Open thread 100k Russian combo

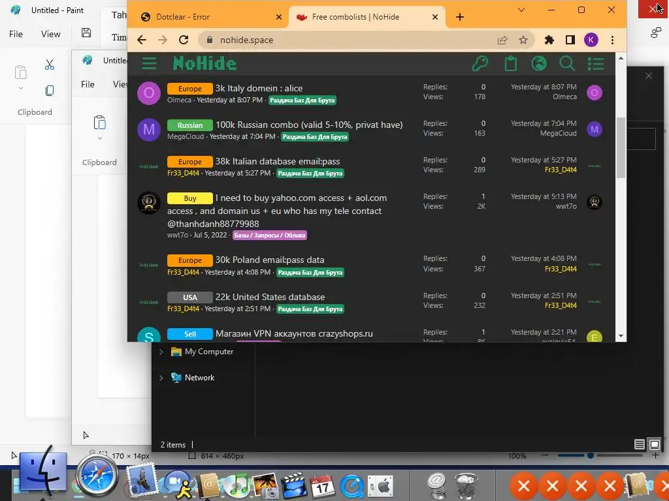tap(309, 125)
